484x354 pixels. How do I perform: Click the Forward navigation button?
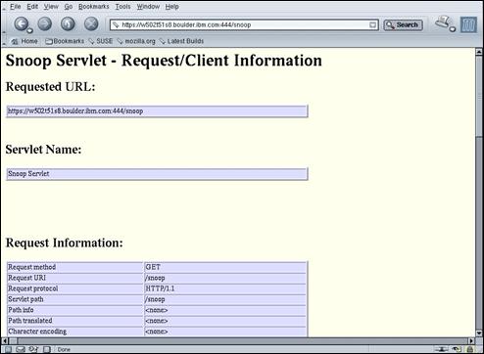click(45, 23)
